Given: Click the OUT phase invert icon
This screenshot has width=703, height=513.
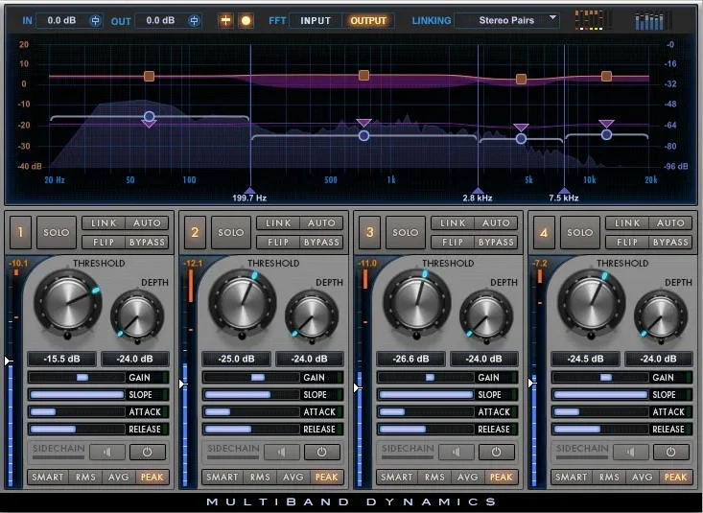Looking at the screenshot, I should point(194,21).
